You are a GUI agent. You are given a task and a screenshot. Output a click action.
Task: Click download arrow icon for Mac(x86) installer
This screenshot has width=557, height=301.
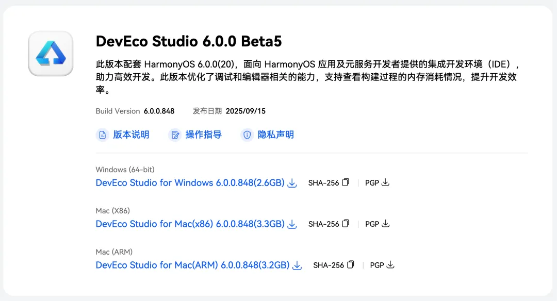[x=292, y=224]
